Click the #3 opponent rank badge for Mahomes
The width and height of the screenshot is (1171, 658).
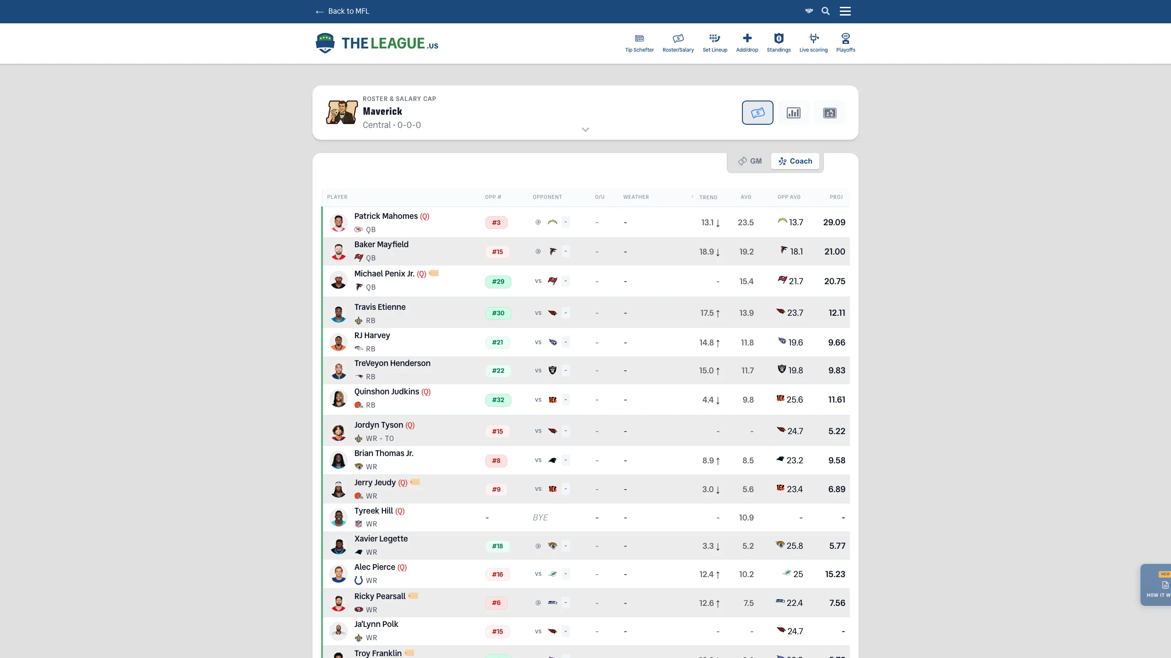pos(496,223)
